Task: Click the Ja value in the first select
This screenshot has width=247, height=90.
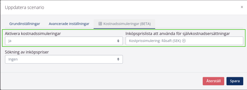Action: (x=10, y=41)
